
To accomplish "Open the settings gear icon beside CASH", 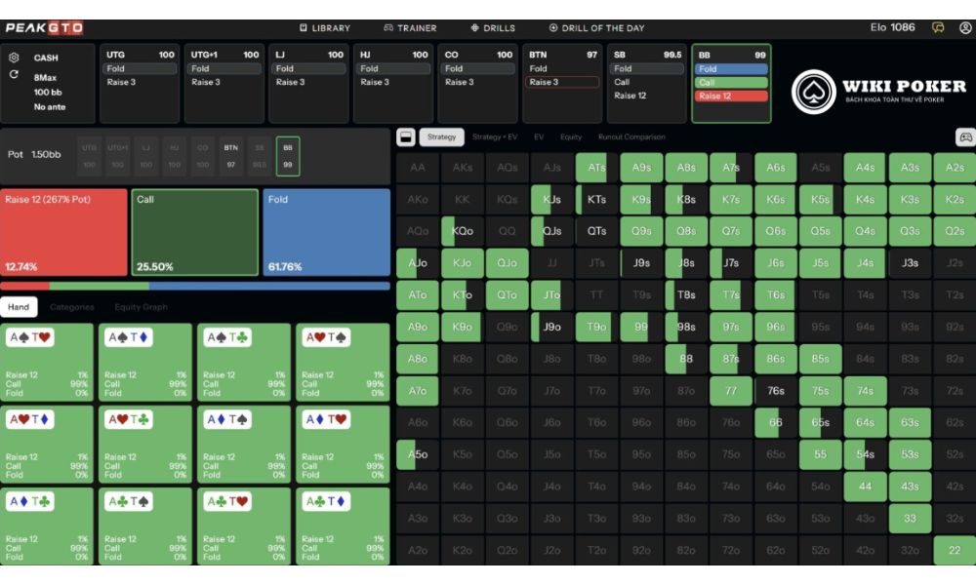I will (14, 58).
